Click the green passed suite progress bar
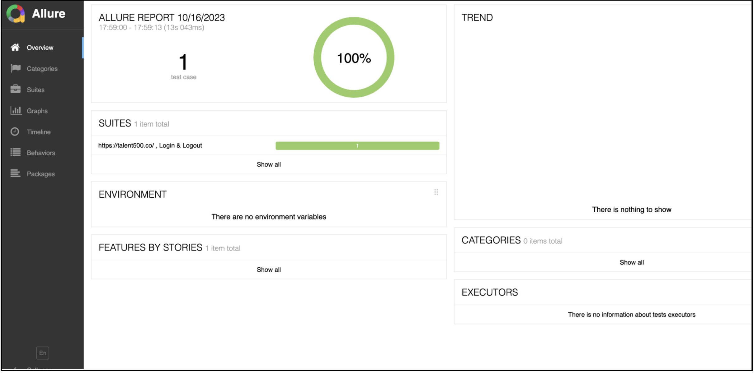754x373 pixels. point(357,146)
